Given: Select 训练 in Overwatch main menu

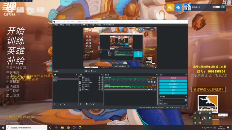Looking at the screenshot, I should pyautogui.click(x=16, y=41).
